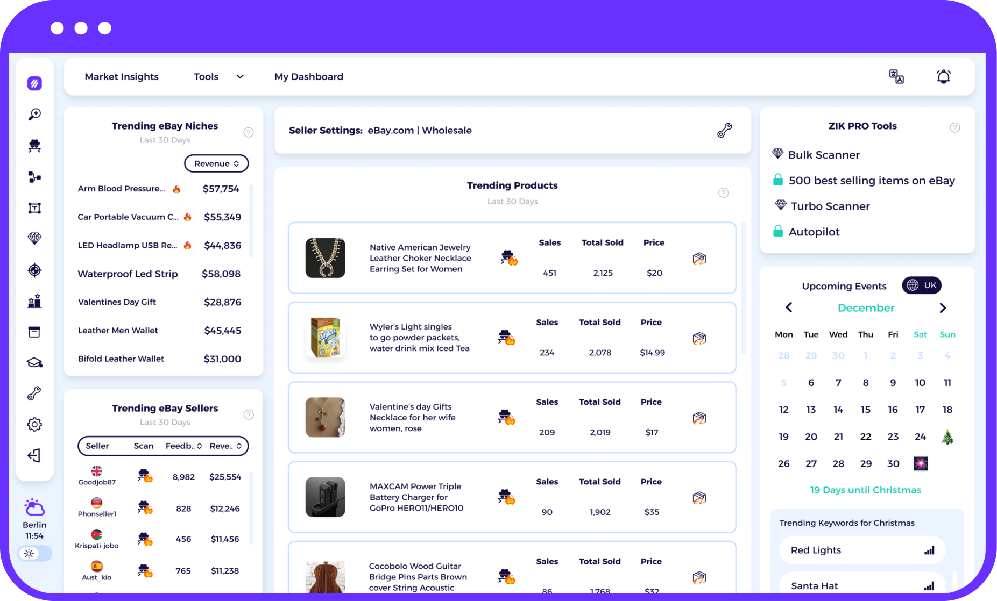Click box icon for Valentine's day Gifts Necklace

[699, 418]
